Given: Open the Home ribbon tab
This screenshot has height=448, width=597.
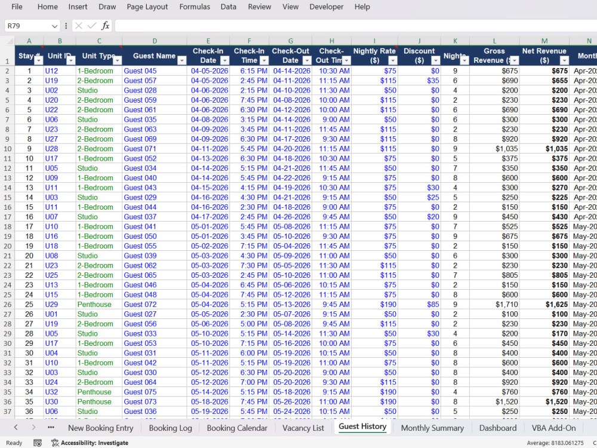Looking at the screenshot, I should click(x=48, y=7).
